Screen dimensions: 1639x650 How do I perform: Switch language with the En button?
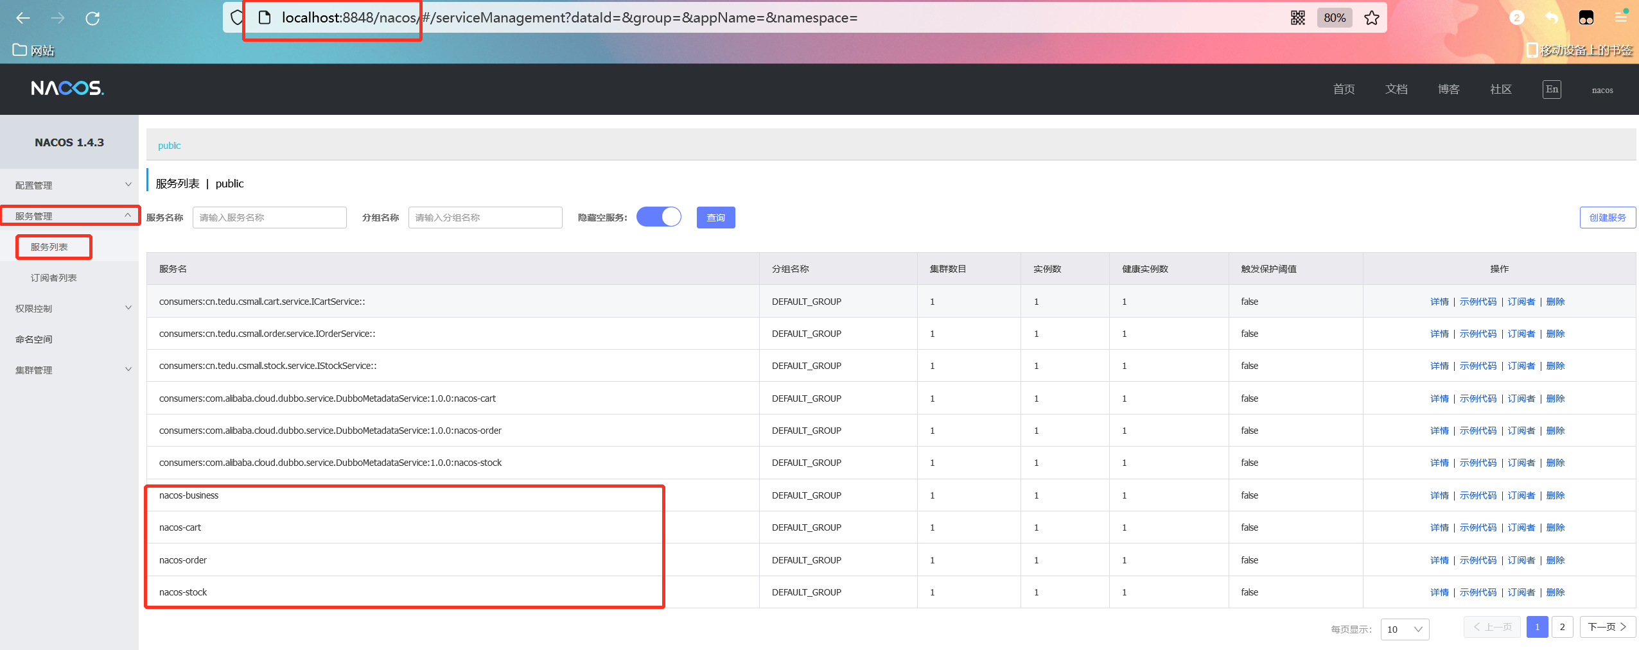pos(1552,89)
